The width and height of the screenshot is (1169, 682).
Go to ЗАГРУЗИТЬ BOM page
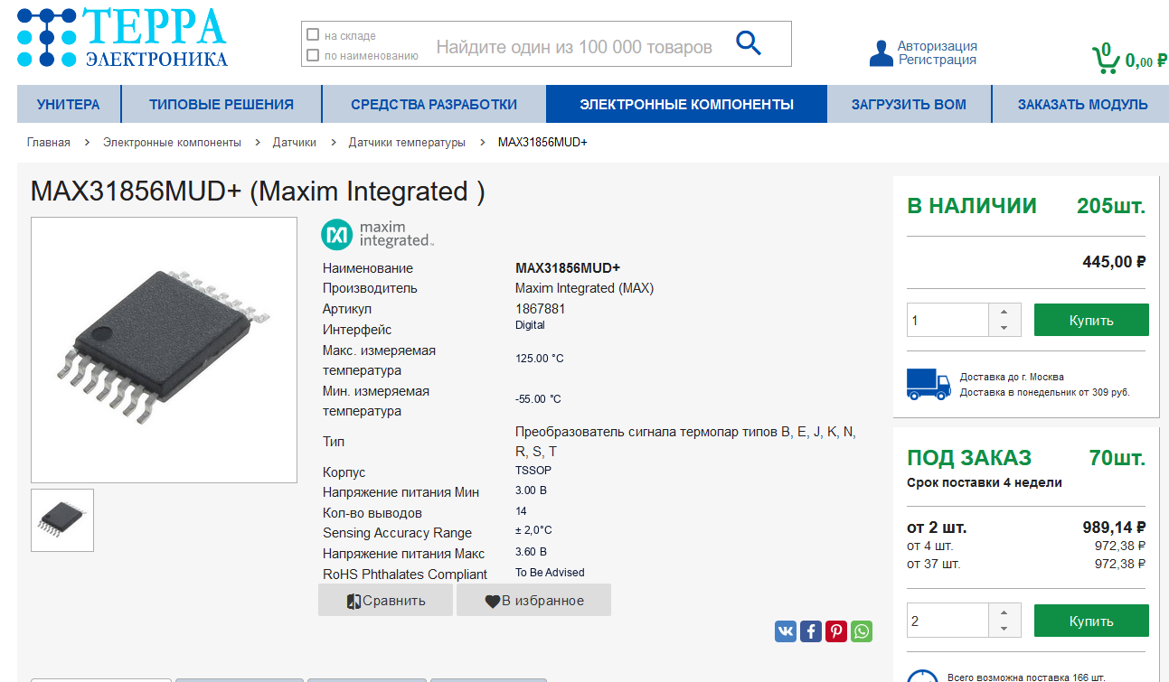(909, 104)
